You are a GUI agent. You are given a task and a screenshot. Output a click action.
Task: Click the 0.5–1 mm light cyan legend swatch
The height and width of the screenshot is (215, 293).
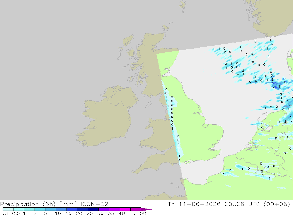coord(19,209)
